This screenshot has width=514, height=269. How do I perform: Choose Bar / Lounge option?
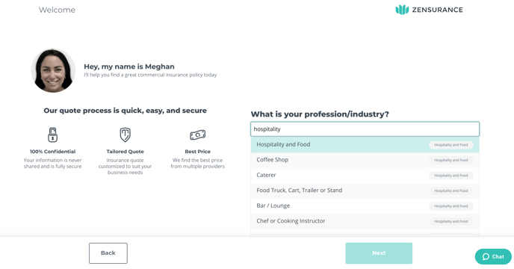point(365,206)
